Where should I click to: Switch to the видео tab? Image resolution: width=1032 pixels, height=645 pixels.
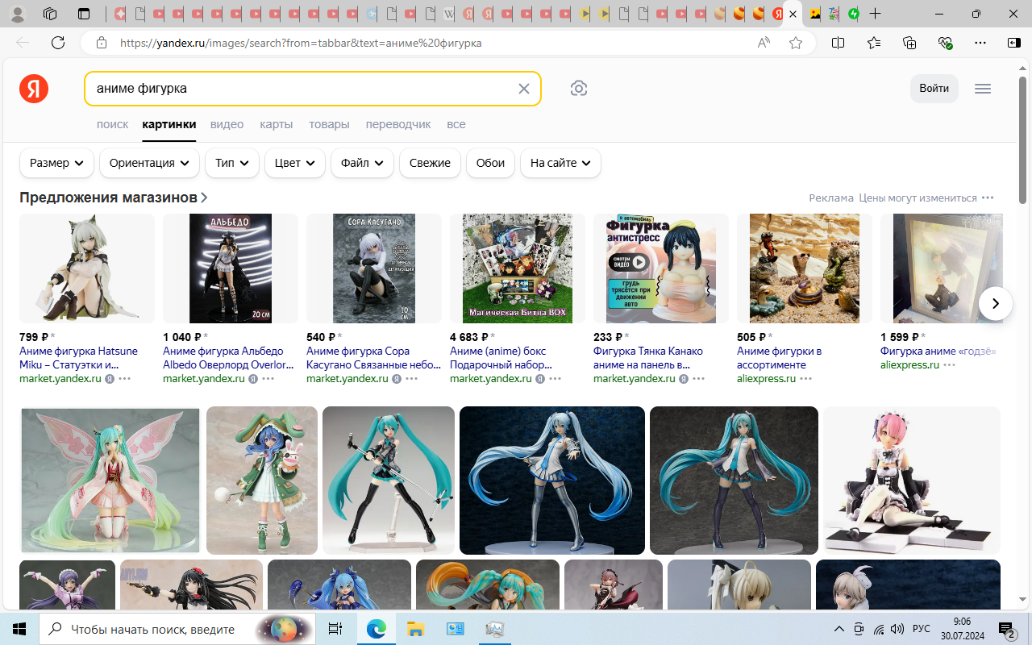point(227,124)
